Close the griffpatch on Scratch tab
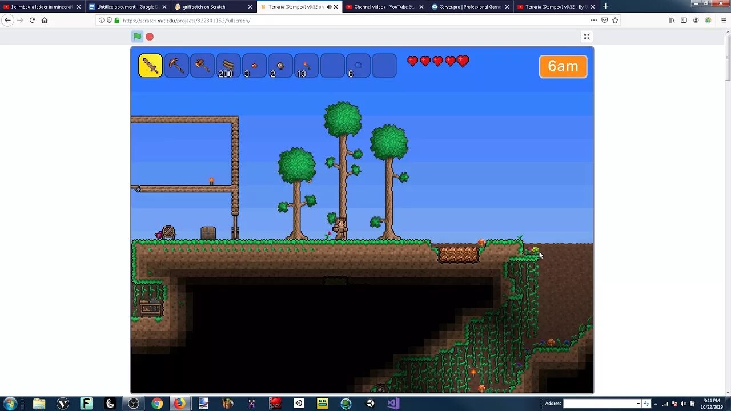The width and height of the screenshot is (731, 411). click(250, 7)
